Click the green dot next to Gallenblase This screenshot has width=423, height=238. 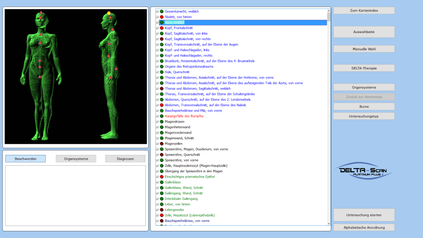point(162,182)
